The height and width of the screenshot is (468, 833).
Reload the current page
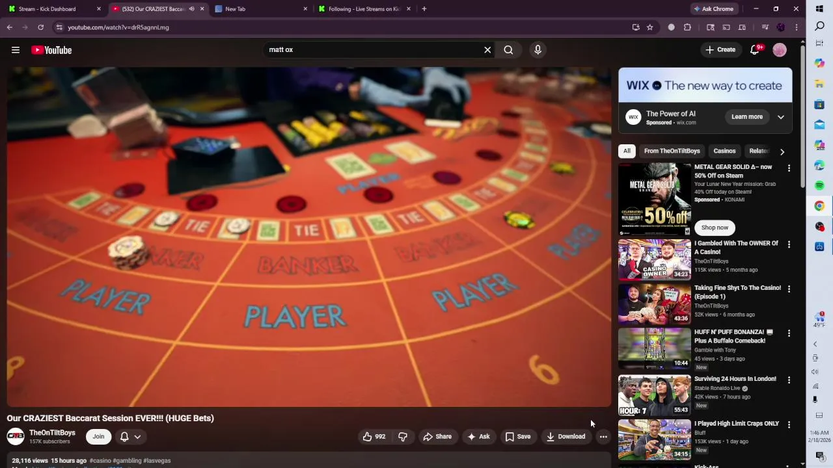coord(40,27)
